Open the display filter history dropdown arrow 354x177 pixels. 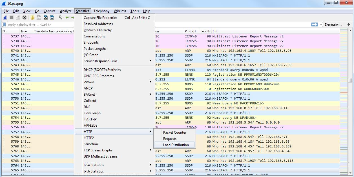(x=321, y=24)
